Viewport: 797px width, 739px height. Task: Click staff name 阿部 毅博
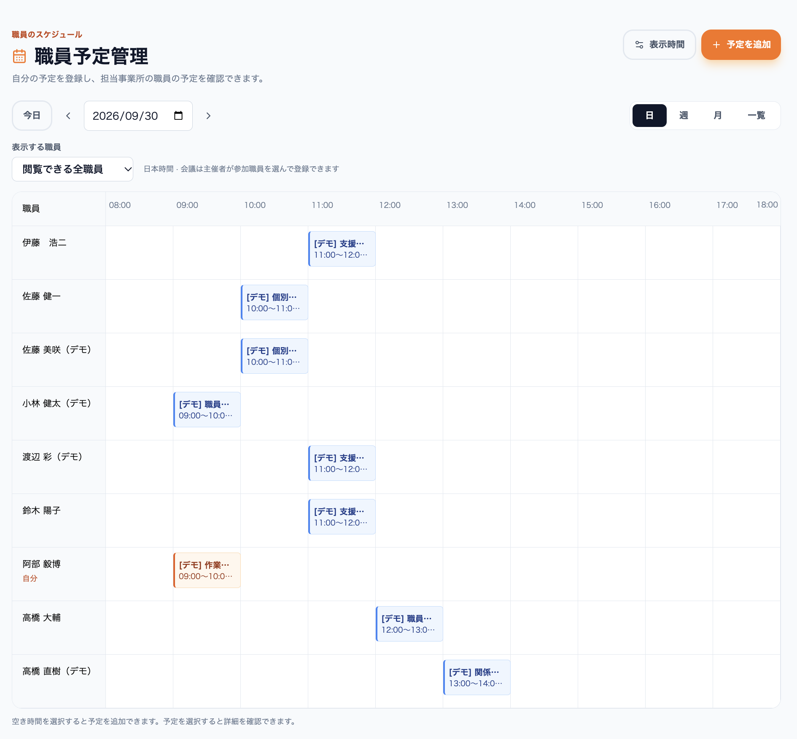[41, 564]
